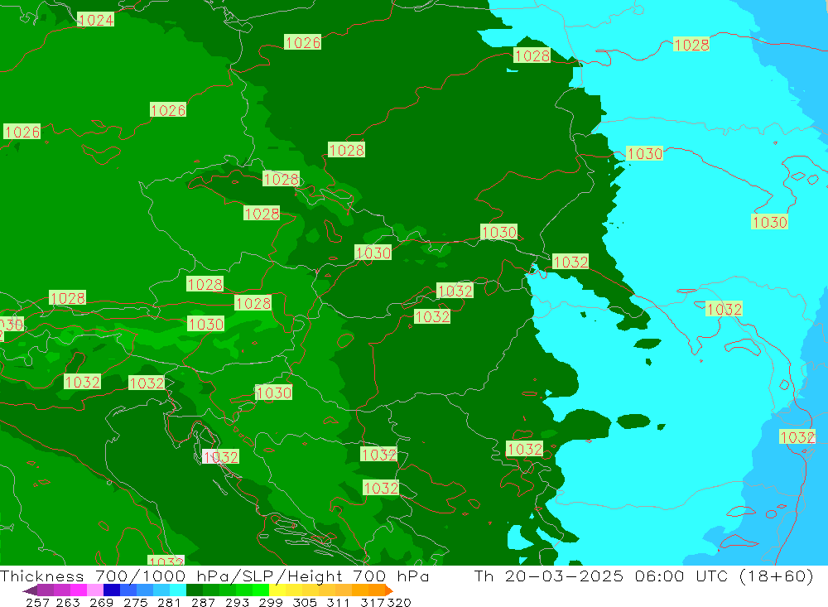Click the 1024 isobar label
The image size is (828, 607).
point(95,20)
